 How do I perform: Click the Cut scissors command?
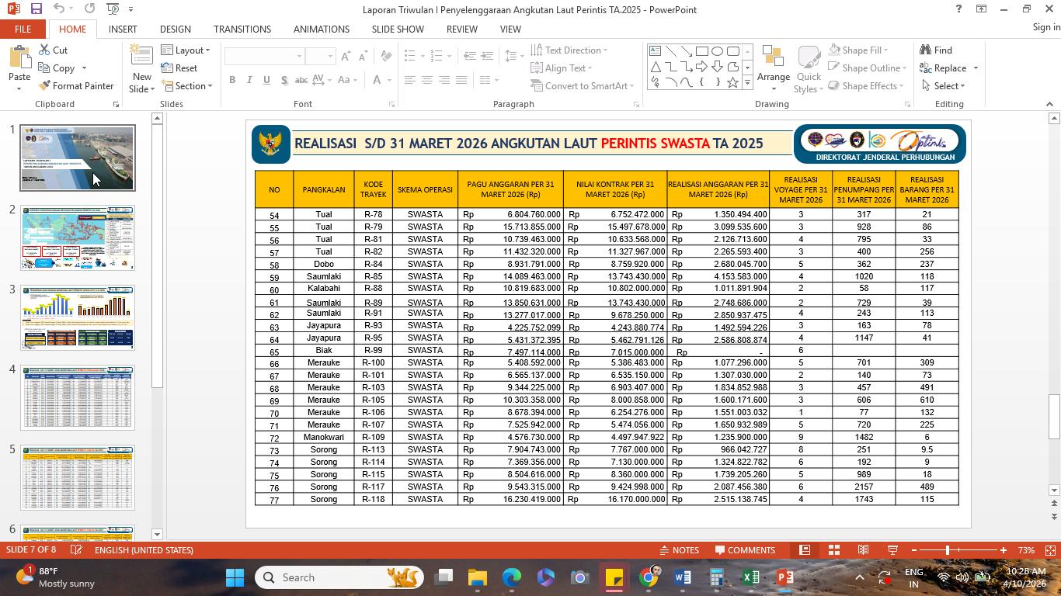53,50
